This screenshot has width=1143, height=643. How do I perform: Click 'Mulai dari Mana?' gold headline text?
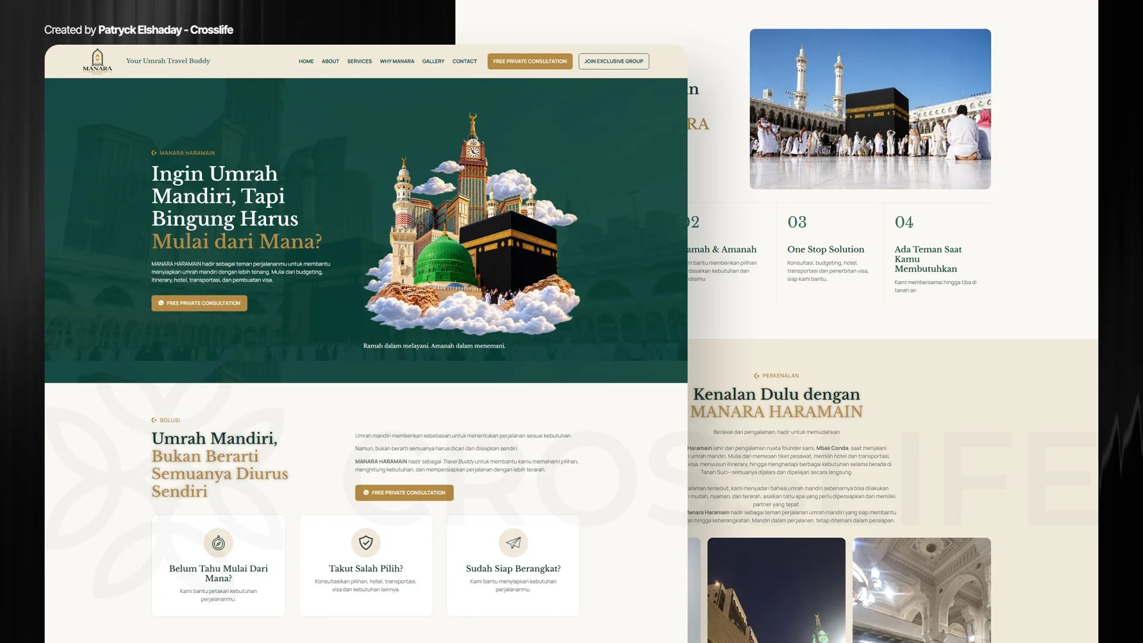click(236, 241)
